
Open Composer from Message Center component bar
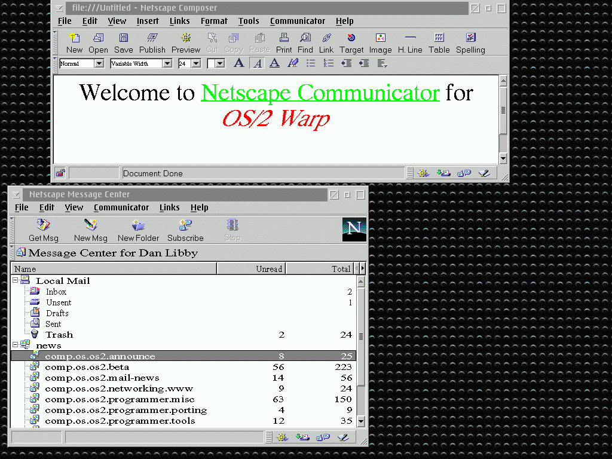(343, 437)
